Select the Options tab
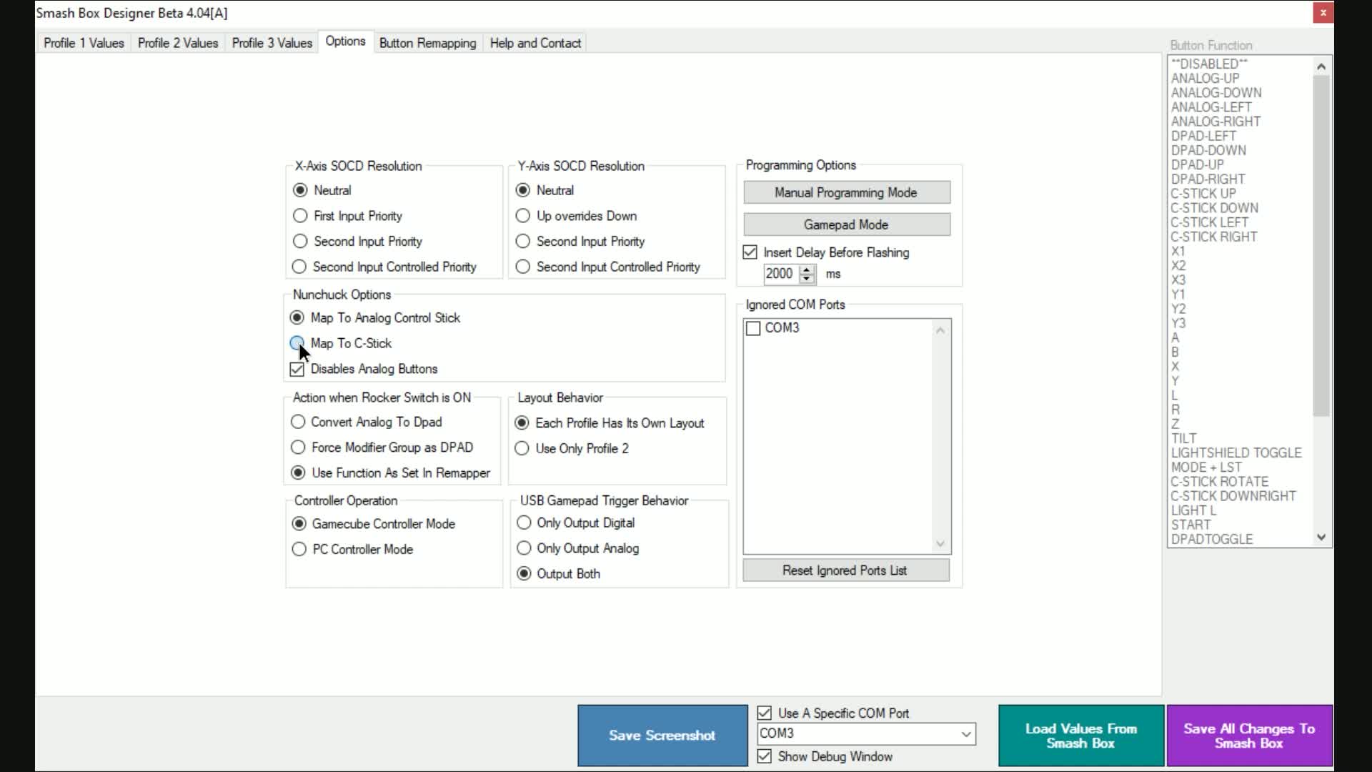This screenshot has height=772, width=1372. (x=346, y=41)
